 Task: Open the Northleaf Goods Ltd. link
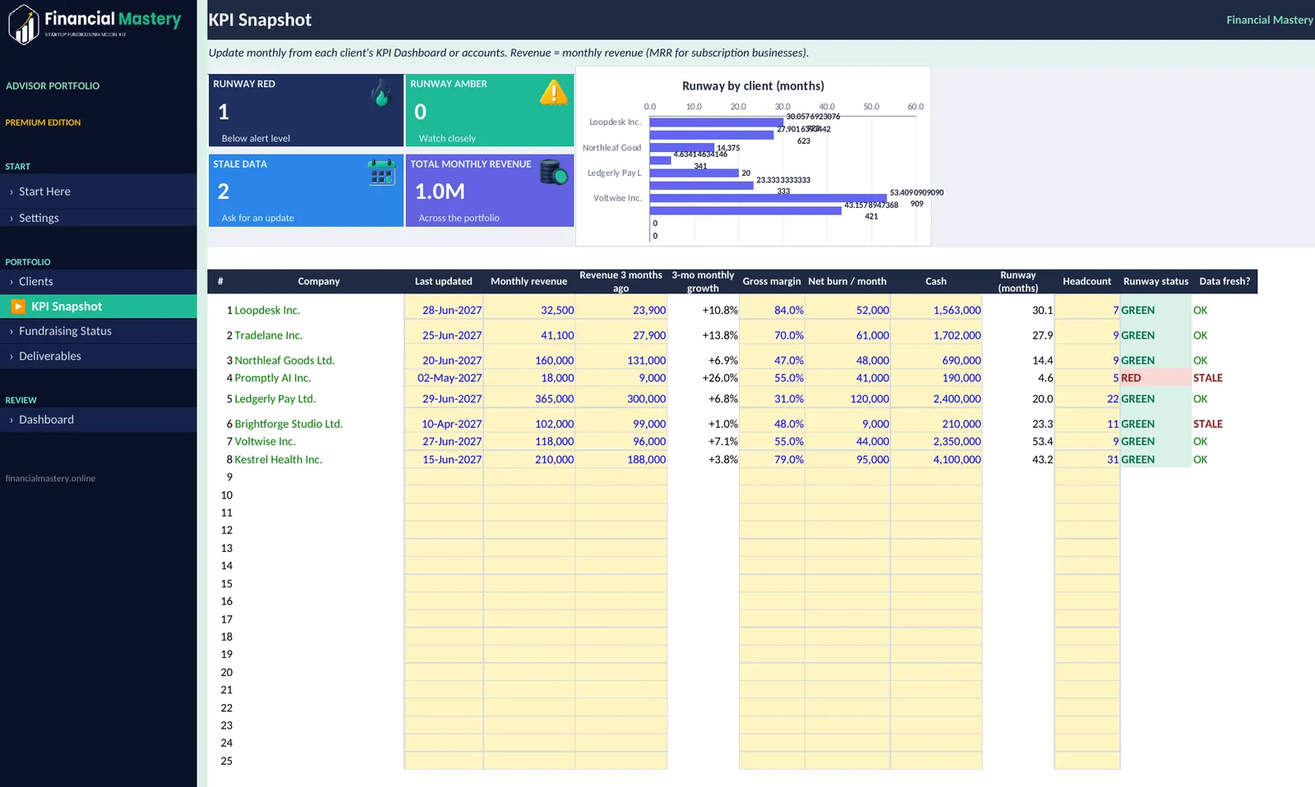point(284,360)
